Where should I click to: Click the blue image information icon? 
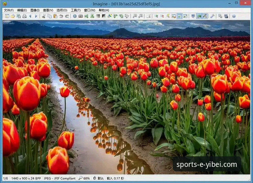tap(75, 16)
